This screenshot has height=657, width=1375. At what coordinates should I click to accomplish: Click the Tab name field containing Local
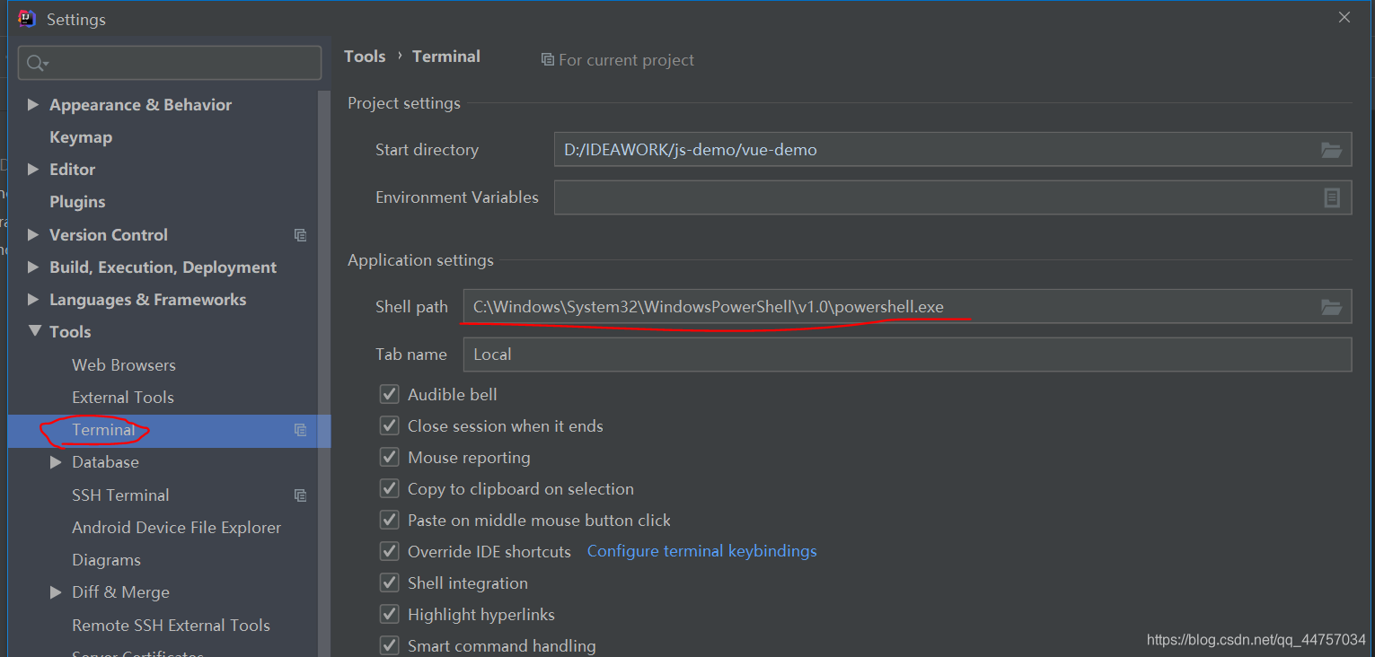point(907,355)
